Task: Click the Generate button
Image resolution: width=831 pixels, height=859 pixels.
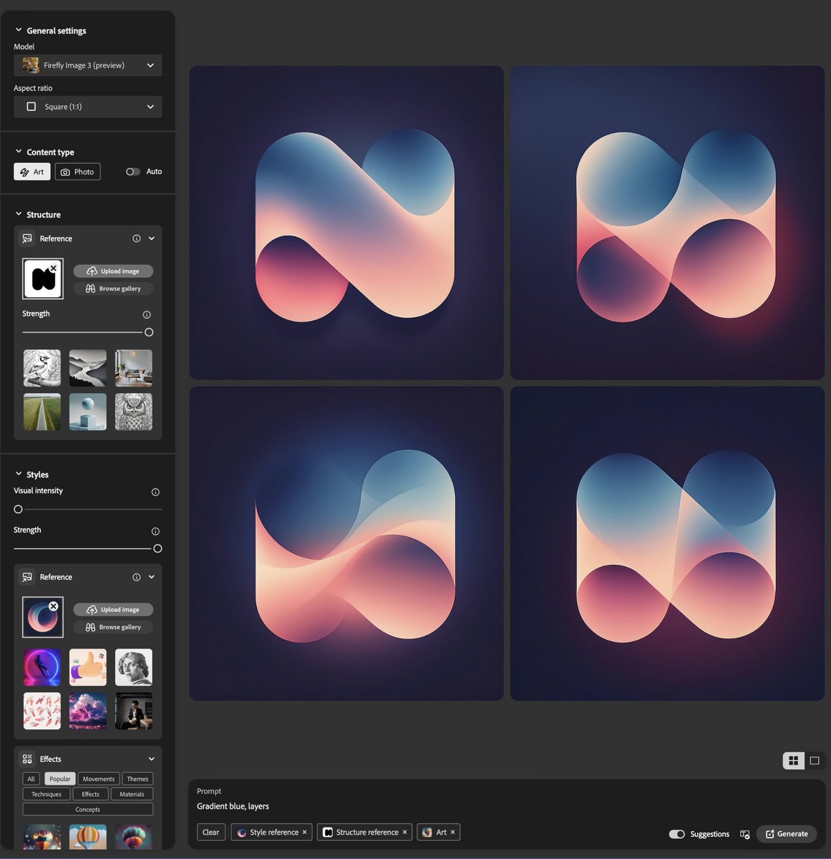Action: [x=786, y=833]
